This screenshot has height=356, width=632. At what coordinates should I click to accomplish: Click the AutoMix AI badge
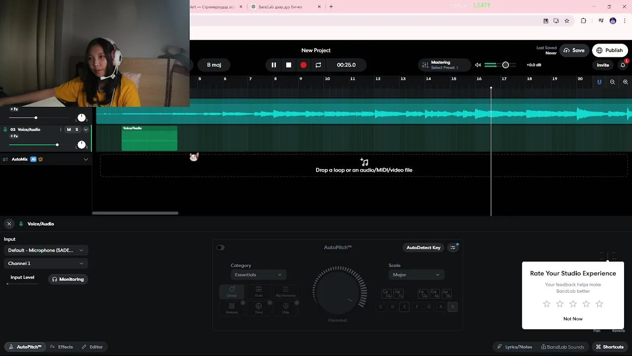pos(33,159)
